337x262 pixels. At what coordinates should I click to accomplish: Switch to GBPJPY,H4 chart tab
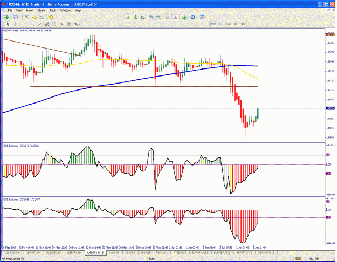click(74, 253)
